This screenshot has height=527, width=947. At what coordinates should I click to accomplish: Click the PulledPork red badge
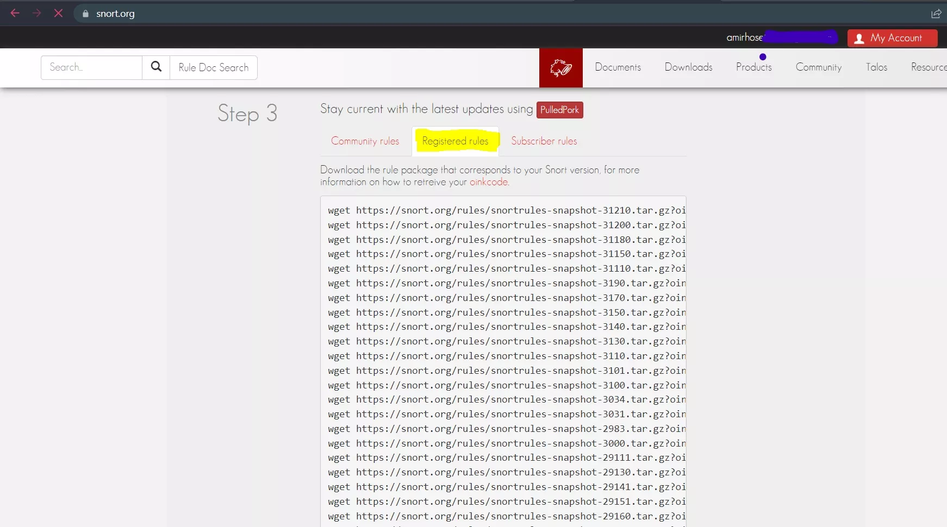[559, 110]
